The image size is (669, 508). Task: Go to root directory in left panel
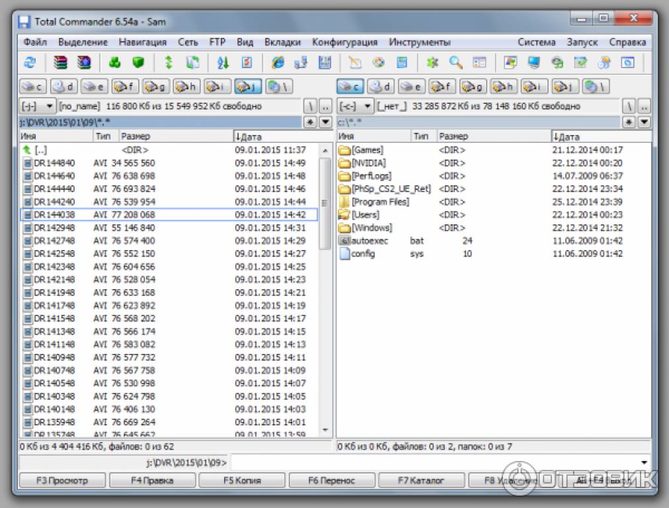[310, 106]
